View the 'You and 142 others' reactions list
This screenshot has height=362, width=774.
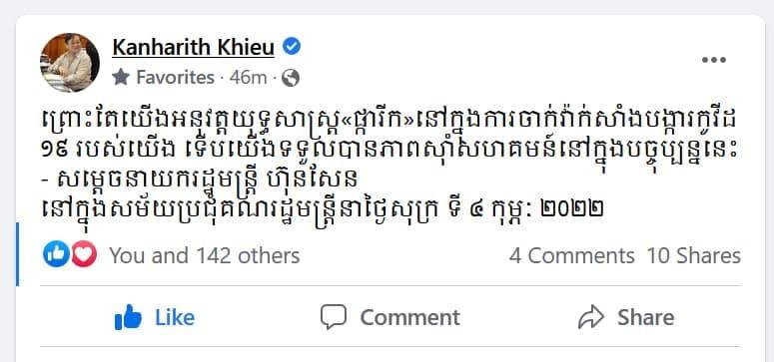[x=205, y=256]
